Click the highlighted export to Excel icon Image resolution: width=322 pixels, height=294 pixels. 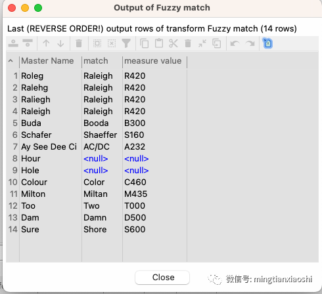[x=267, y=43]
